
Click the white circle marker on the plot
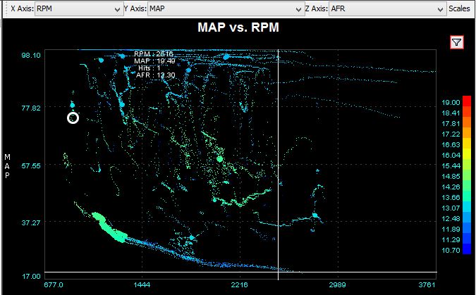pyautogui.click(x=73, y=118)
